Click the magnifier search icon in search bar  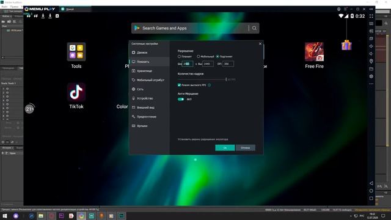254,28
